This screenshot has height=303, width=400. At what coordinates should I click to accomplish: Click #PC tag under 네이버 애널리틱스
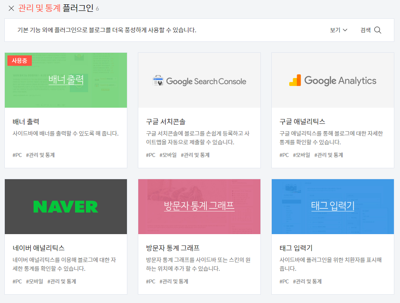(x=17, y=281)
